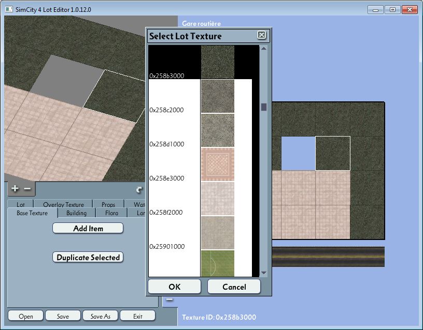
Task: Click the minus icon below the dialog
Action: pos(170,299)
